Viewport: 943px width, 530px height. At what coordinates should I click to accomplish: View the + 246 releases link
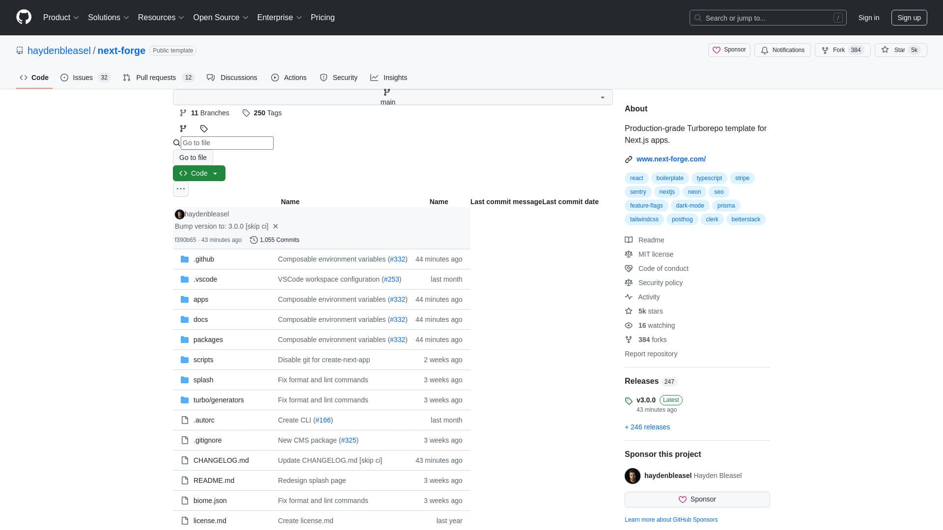(647, 427)
